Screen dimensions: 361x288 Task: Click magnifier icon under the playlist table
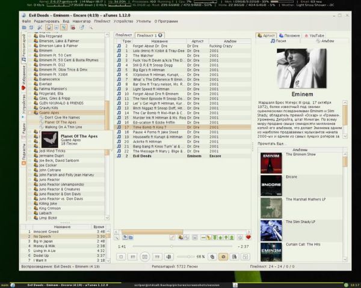[117, 238]
